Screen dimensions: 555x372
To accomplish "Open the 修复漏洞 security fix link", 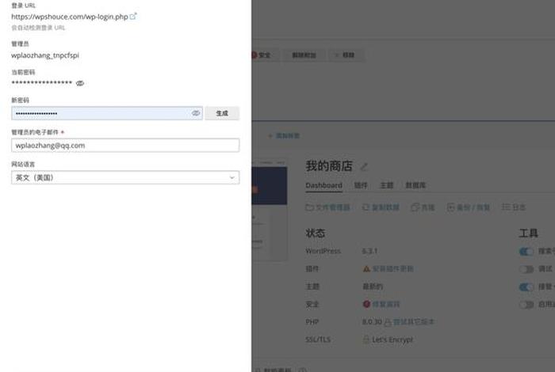I will point(386,304).
